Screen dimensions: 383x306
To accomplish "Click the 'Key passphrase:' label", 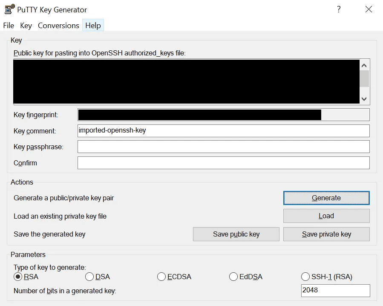I will pos(39,147).
